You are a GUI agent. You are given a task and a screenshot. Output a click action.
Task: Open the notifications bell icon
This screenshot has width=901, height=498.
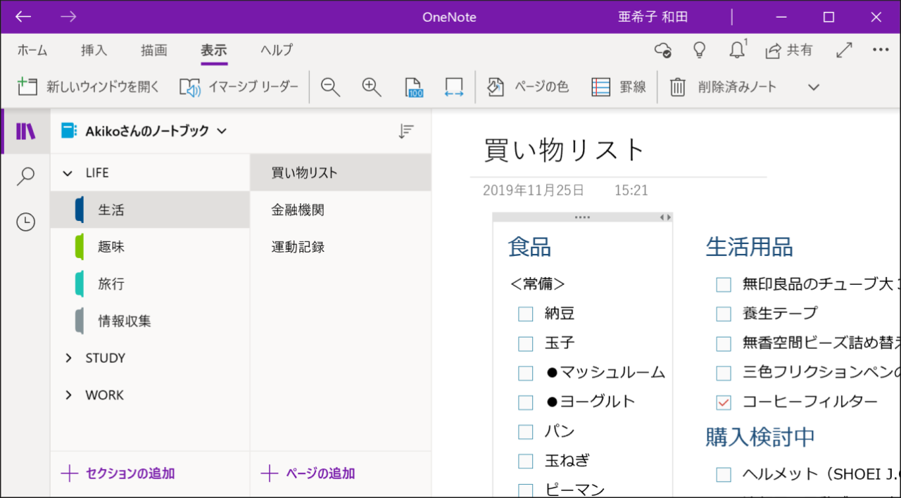(737, 50)
